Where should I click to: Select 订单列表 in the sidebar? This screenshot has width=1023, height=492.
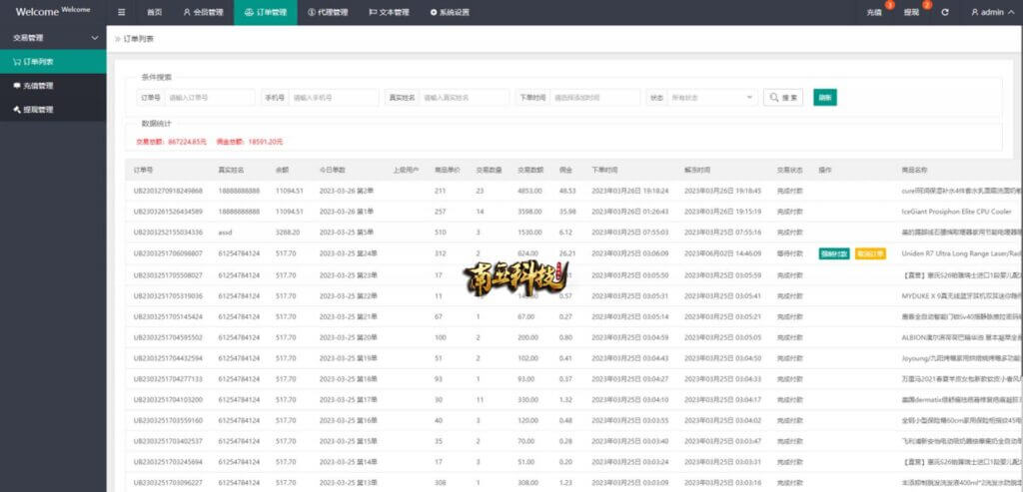(53, 62)
